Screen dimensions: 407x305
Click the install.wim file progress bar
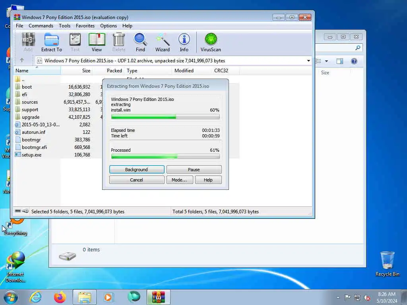(x=165, y=117)
